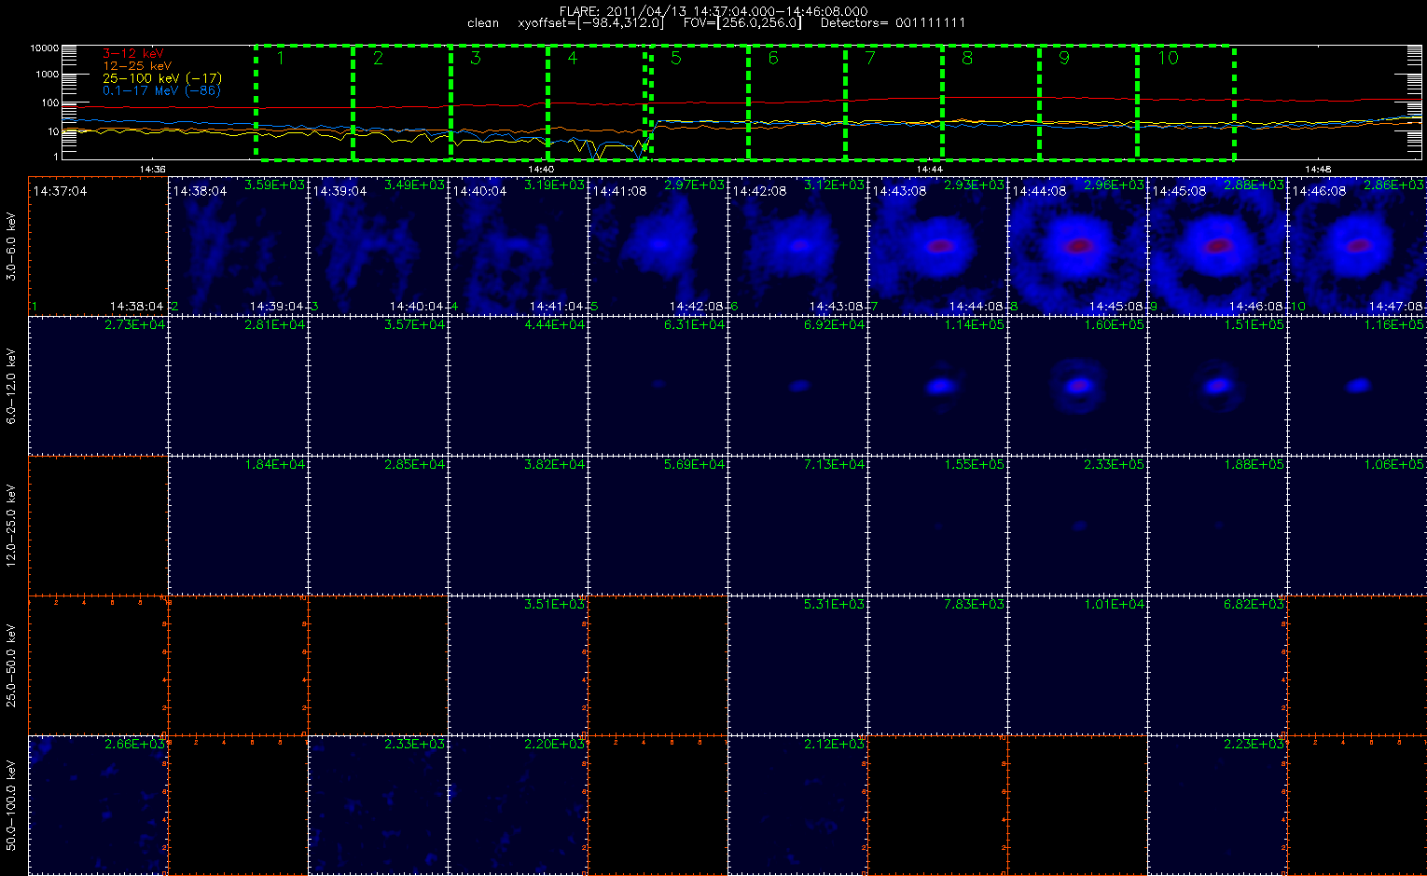
Task: Select the 3.0-6.0 keV image starting 14:40:04
Action: [518, 245]
